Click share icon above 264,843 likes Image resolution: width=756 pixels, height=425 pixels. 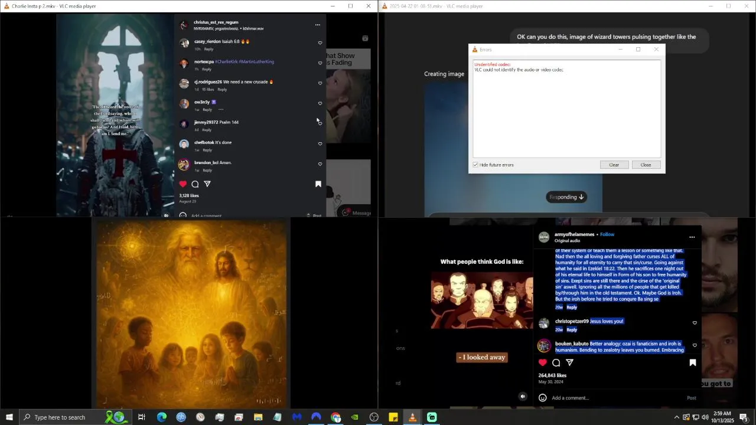[570, 362]
